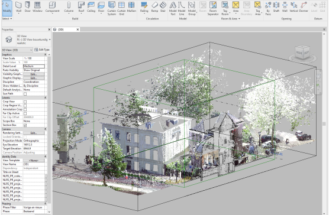
Task: Choose the Mullion tool
Action: (131, 6)
